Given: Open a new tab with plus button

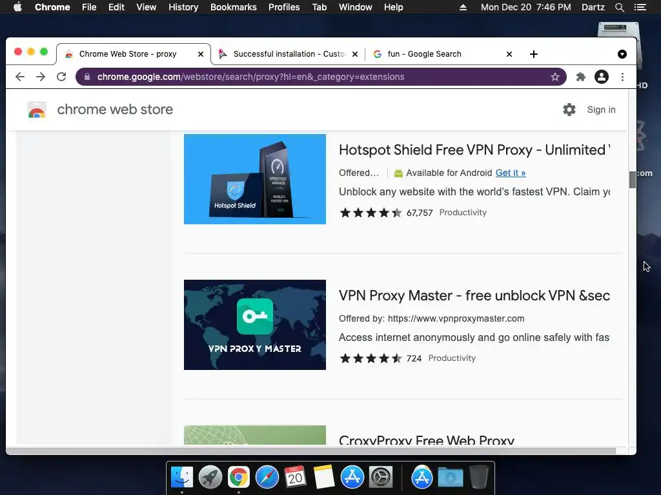Looking at the screenshot, I should (x=534, y=54).
